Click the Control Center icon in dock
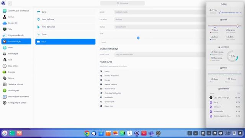The image size is (245, 138). pos(137,133)
